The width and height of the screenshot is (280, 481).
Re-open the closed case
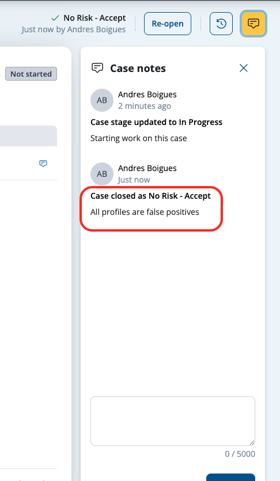168,24
